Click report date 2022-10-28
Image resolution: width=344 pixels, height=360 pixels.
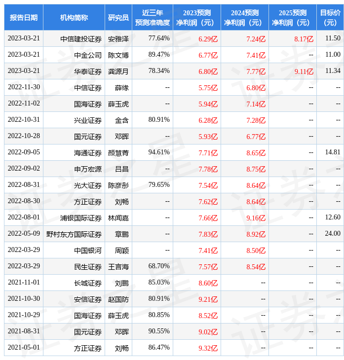pyautogui.click(x=24, y=136)
